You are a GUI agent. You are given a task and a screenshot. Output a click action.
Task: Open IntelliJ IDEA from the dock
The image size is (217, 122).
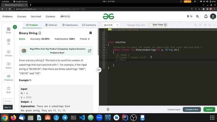pyautogui.click(x=125, y=118)
